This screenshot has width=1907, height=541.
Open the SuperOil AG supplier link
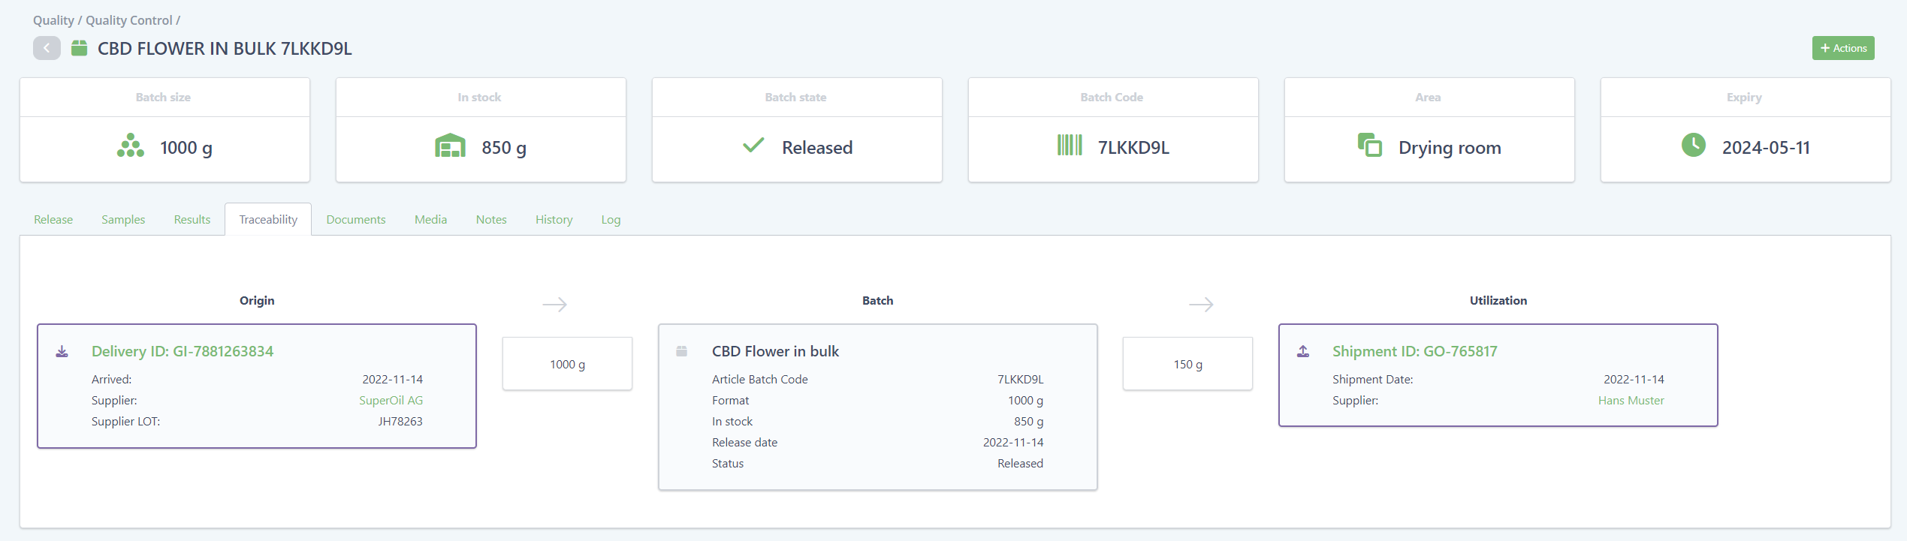tap(391, 401)
